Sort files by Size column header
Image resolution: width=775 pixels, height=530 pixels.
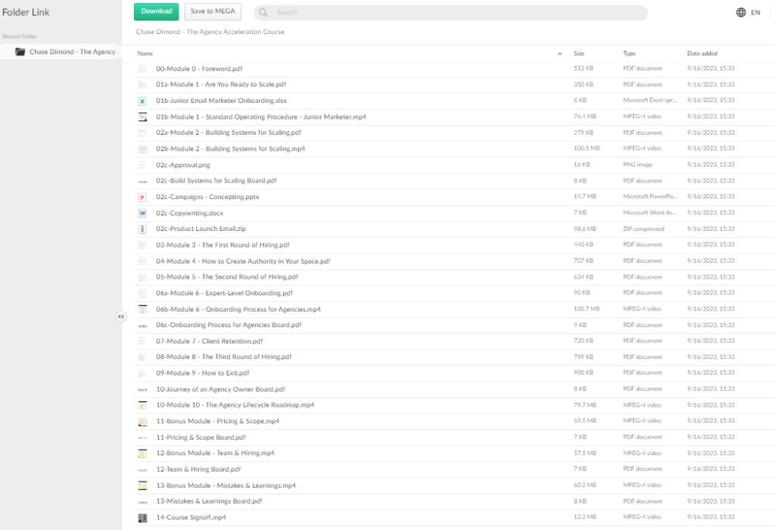point(579,54)
